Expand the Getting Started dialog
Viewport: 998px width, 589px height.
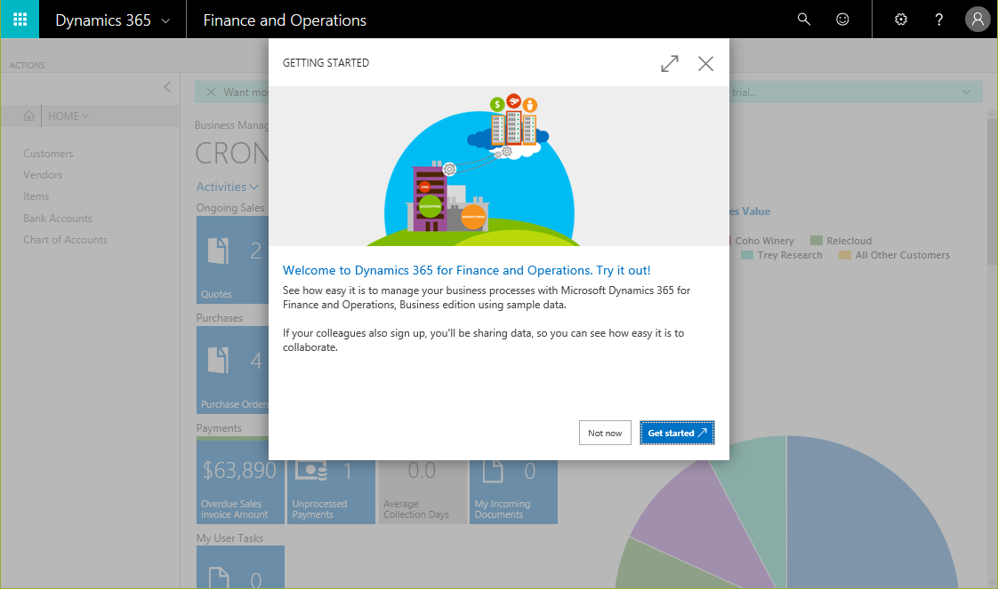tap(670, 64)
